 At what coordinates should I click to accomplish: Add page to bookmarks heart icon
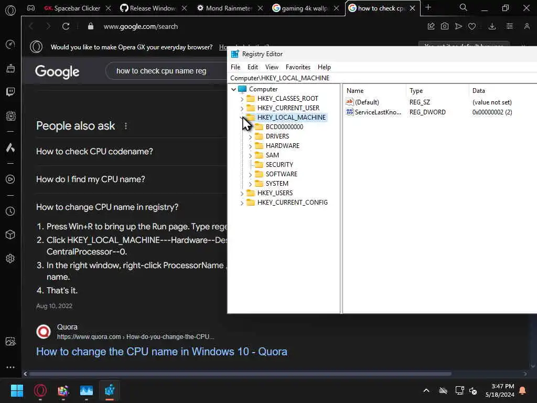pos(472,26)
